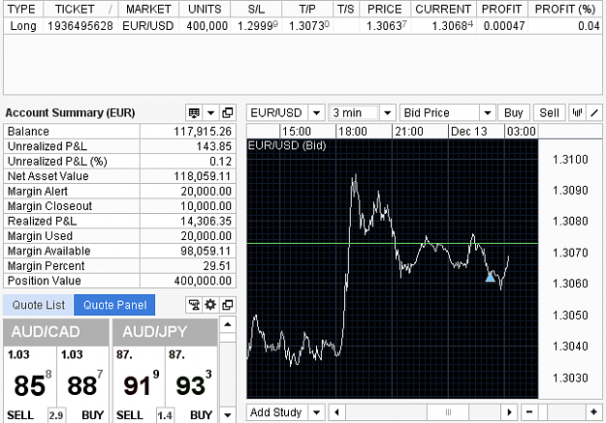The image size is (606, 423).
Task: Sell AUD/CAD at 1.03858
Action: tap(30, 383)
